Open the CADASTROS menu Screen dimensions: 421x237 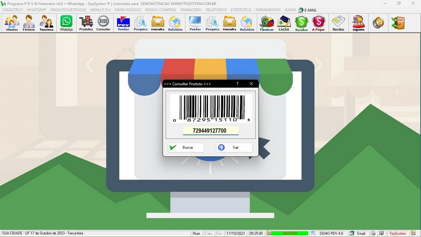(x=13, y=10)
